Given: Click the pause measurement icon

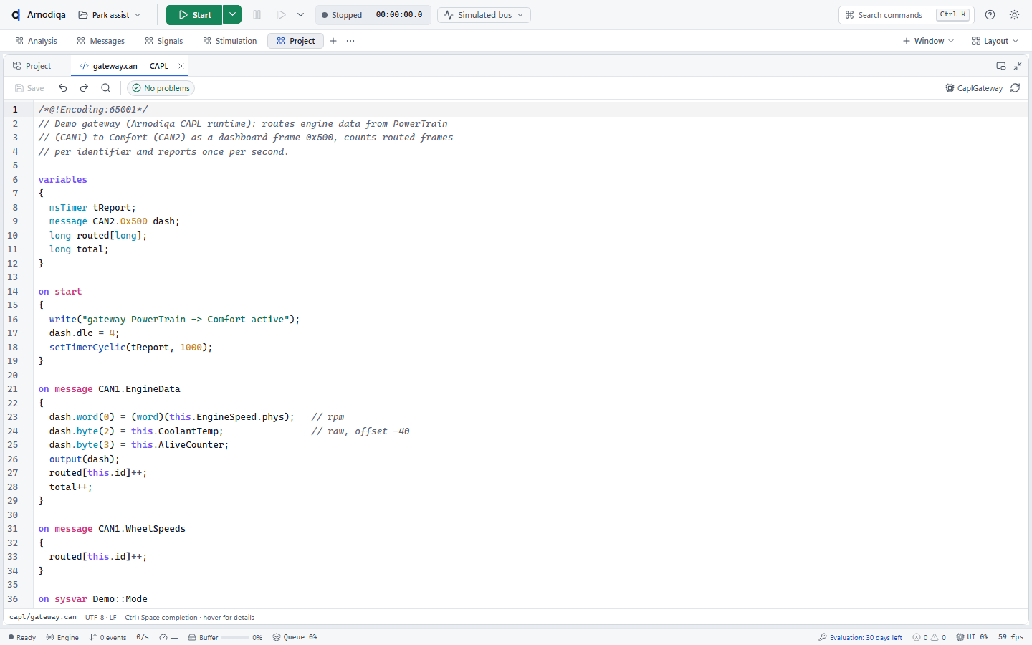Looking at the screenshot, I should coord(257,15).
